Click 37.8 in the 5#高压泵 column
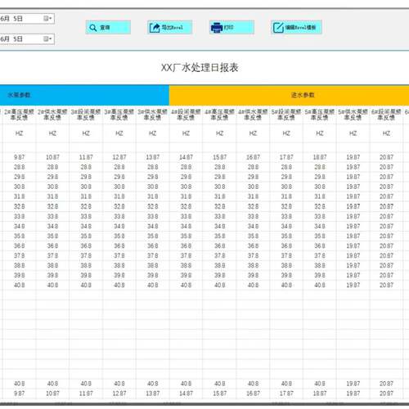The height and width of the screenshot is (409, 409). pyautogui.click(x=320, y=255)
